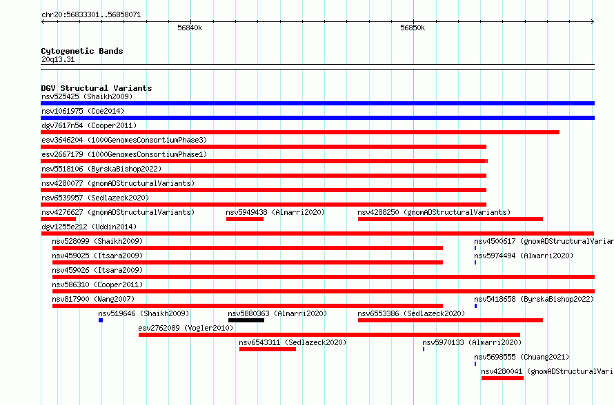Click the small blue square under nsv519646
This screenshot has height=405, width=614.
tap(101, 320)
